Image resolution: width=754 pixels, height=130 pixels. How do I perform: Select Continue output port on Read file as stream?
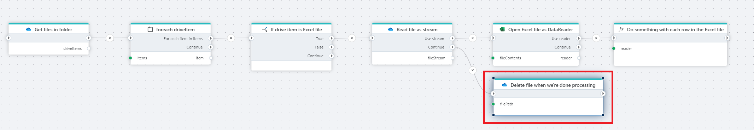tap(452, 47)
